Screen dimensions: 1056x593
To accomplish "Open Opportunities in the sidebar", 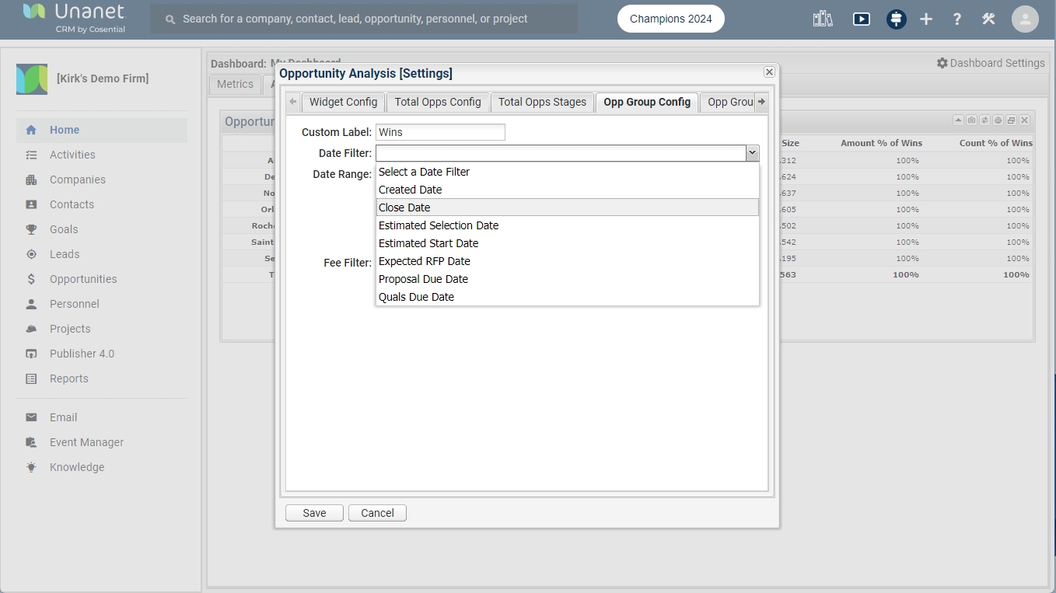I will 83,279.
